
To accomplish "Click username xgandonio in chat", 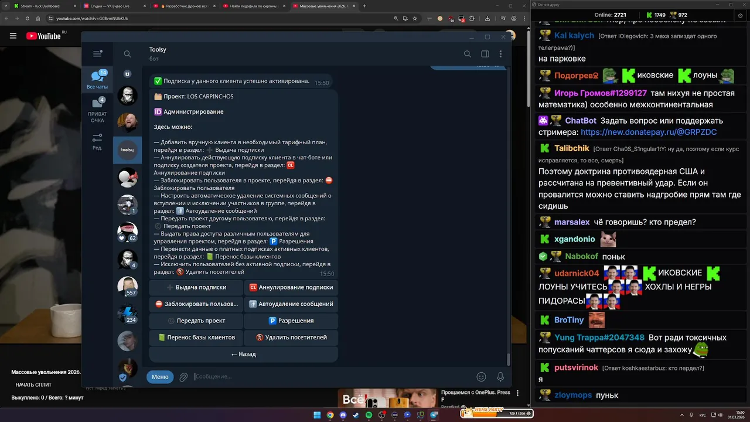I will 574,239.
